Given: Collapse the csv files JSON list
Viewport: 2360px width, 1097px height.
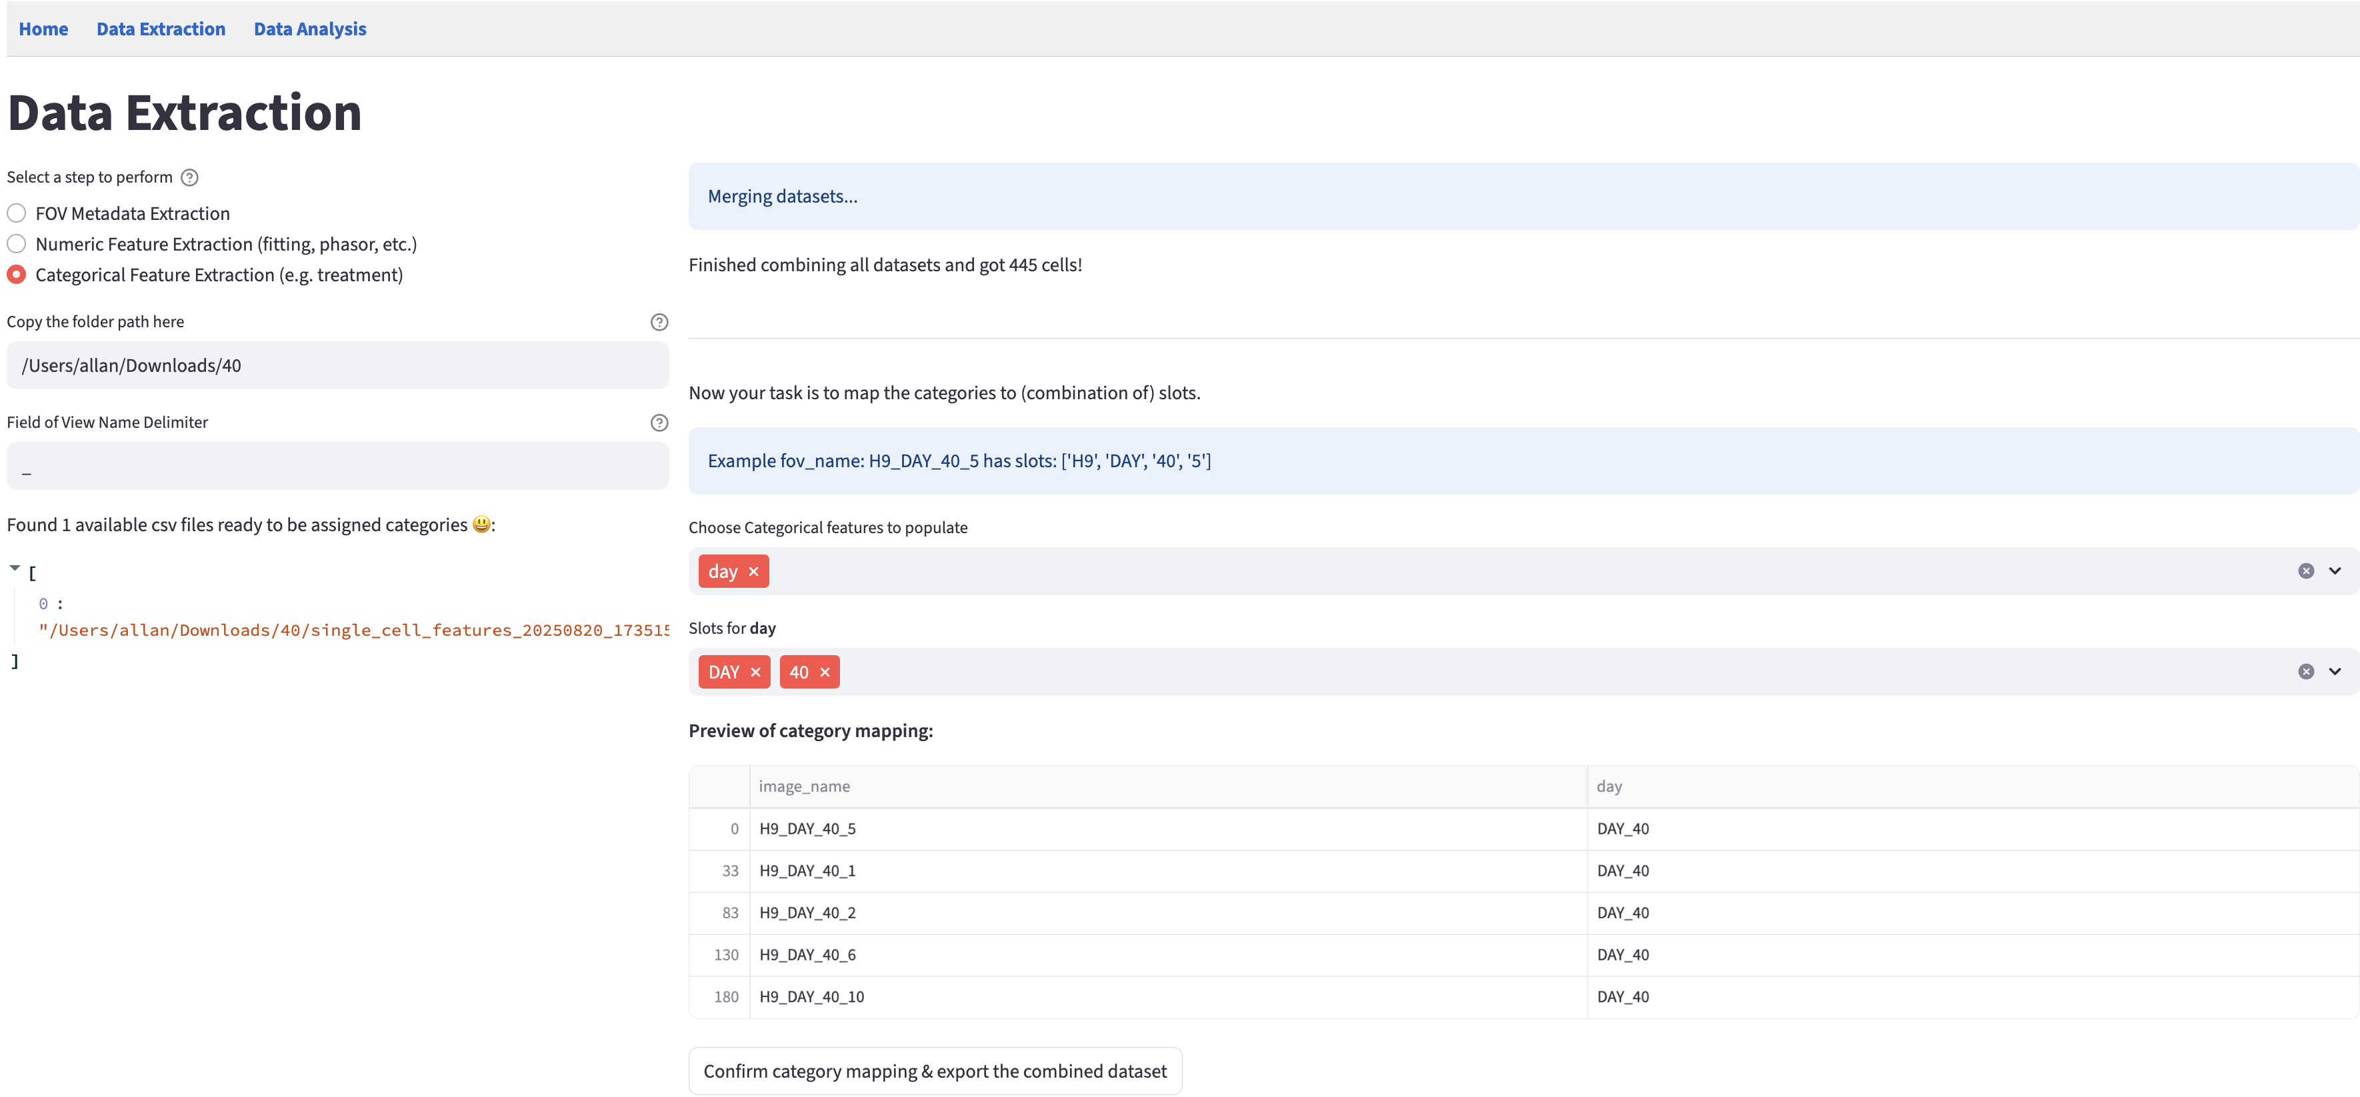Looking at the screenshot, I should pyautogui.click(x=15, y=568).
